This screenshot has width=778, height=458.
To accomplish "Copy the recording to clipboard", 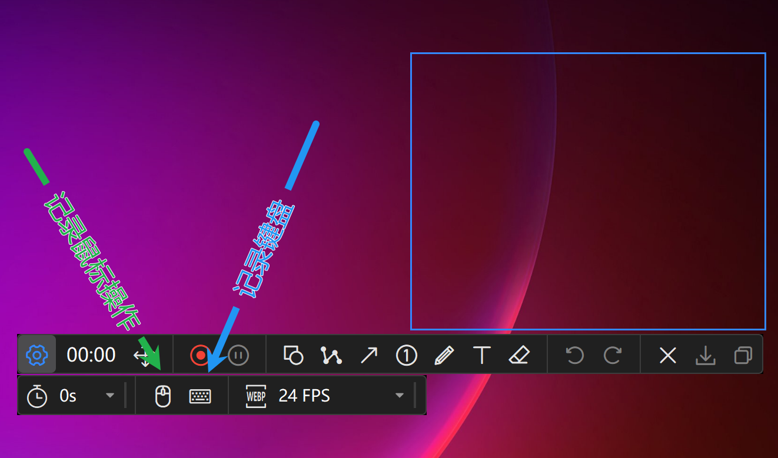I will 743,355.
